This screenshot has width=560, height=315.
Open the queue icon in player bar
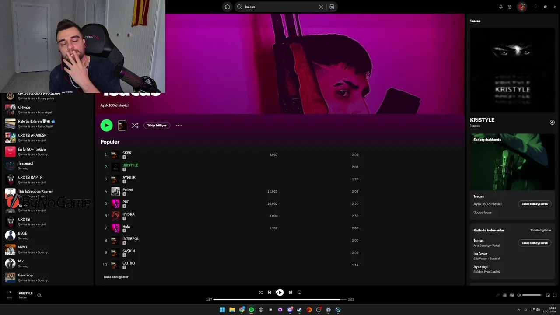(505, 295)
